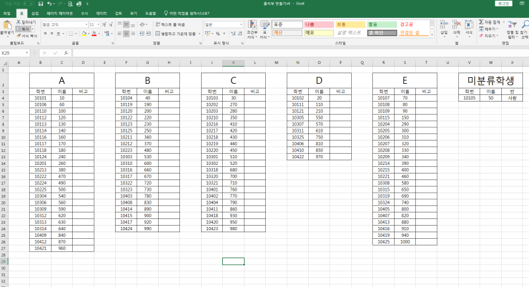Toggle bold formatting
This screenshot has width=529, height=287.
click(45, 34)
